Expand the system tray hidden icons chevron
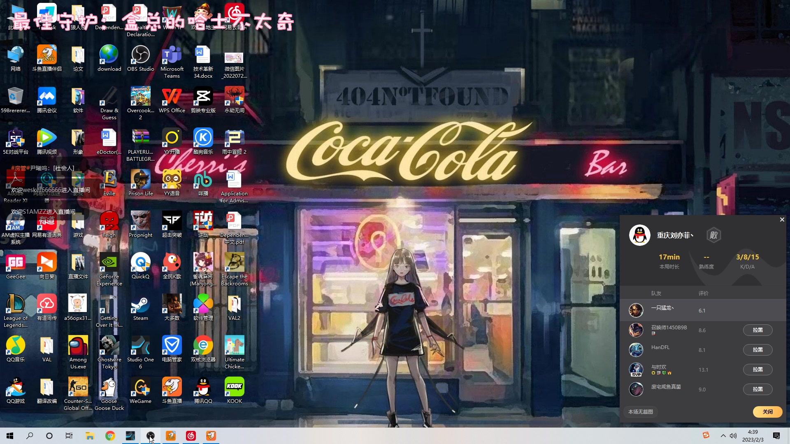 point(723,436)
